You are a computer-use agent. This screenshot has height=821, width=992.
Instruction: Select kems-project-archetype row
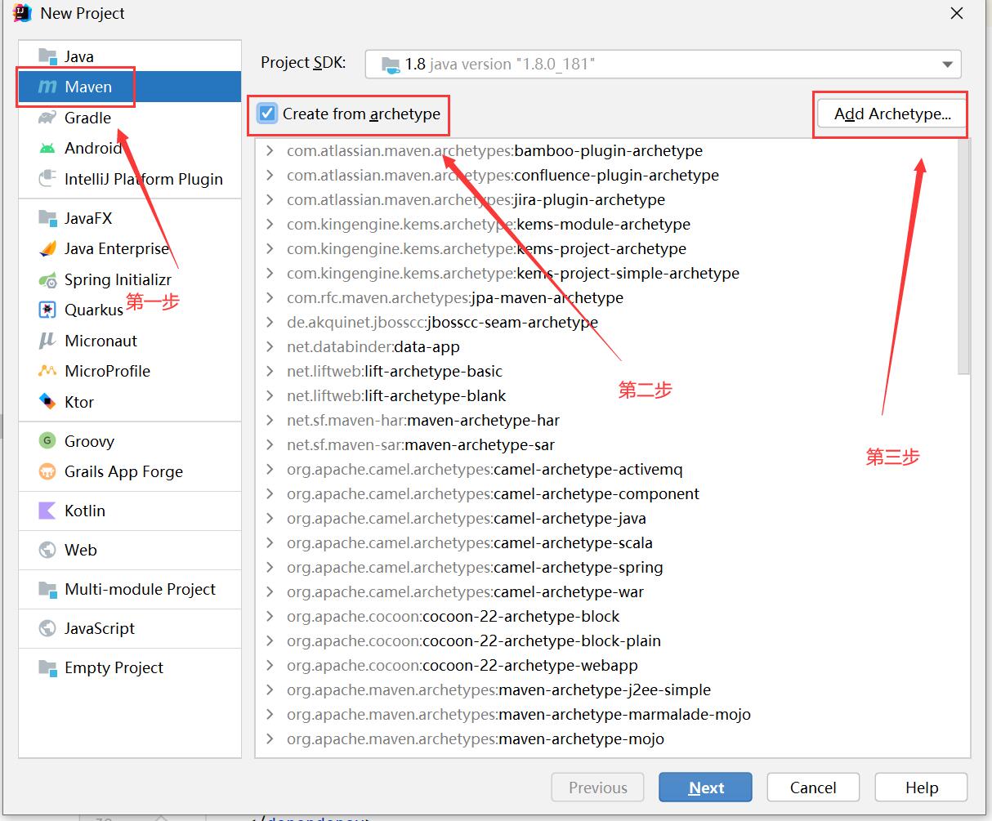pyautogui.click(x=606, y=248)
